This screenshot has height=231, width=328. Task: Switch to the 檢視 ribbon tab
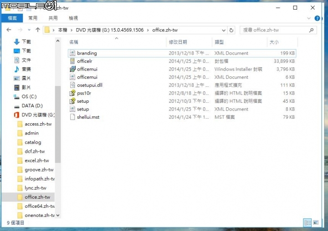[73, 18]
